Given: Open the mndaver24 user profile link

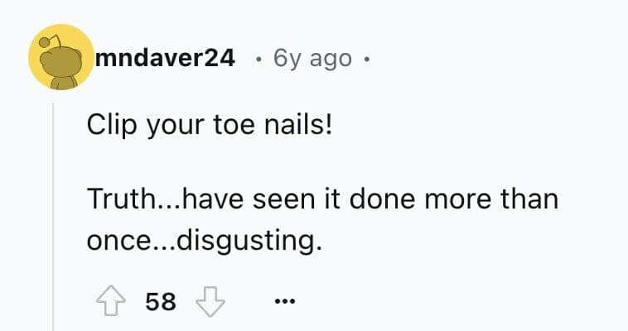Looking at the screenshot, I should click(x=165, y=59).
